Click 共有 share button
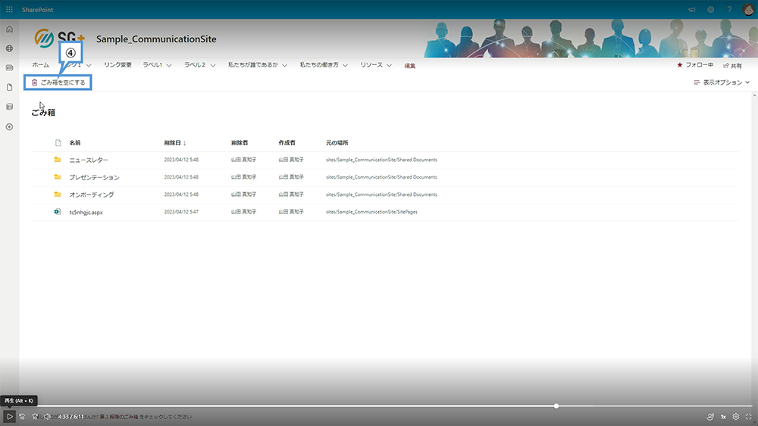 point(732,66)
